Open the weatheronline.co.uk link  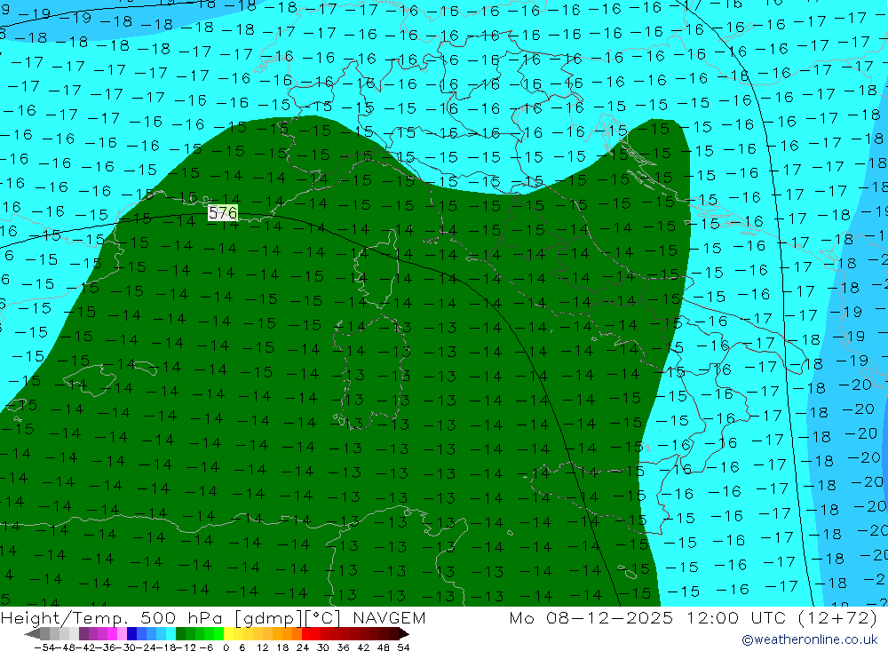click(809, 639)
